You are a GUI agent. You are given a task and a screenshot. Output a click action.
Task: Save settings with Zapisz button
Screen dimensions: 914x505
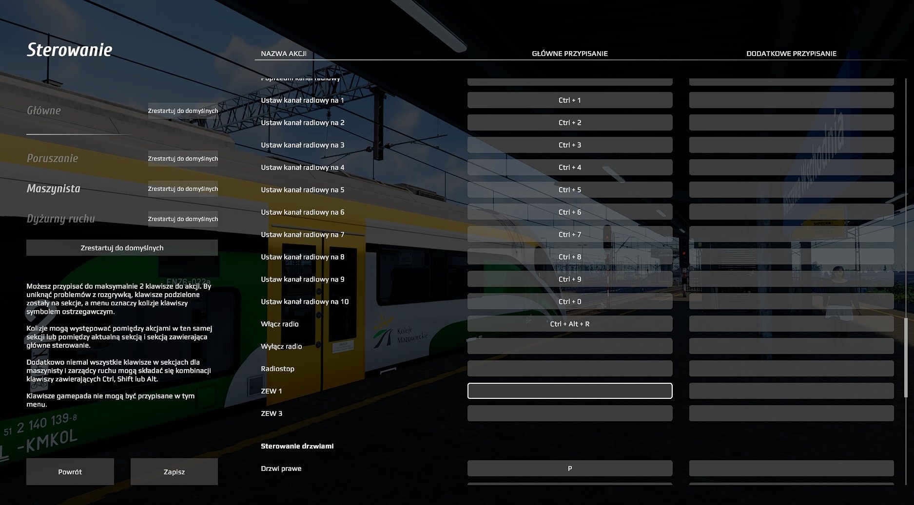coord(174,471)
